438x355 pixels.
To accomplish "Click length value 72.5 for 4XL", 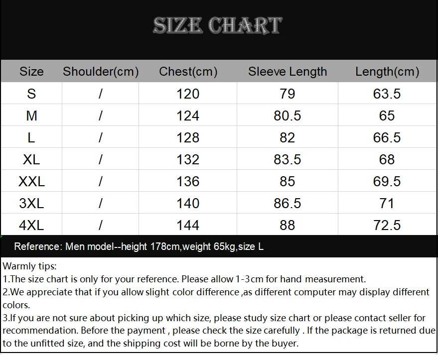I will [x=387, y=225].
